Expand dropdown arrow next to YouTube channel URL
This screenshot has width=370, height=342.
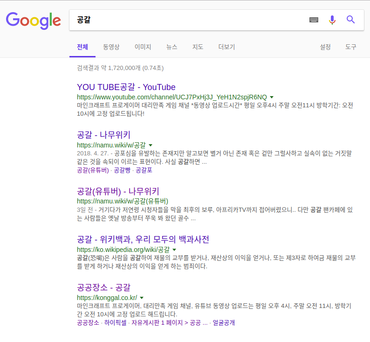pos(272,97)
